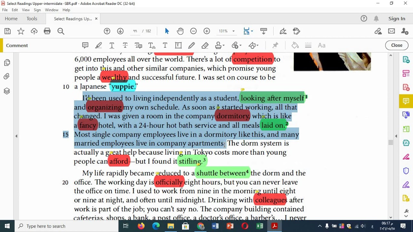Activate the selection arrow tool
This screenshot has width=413, height=232.
167,31
